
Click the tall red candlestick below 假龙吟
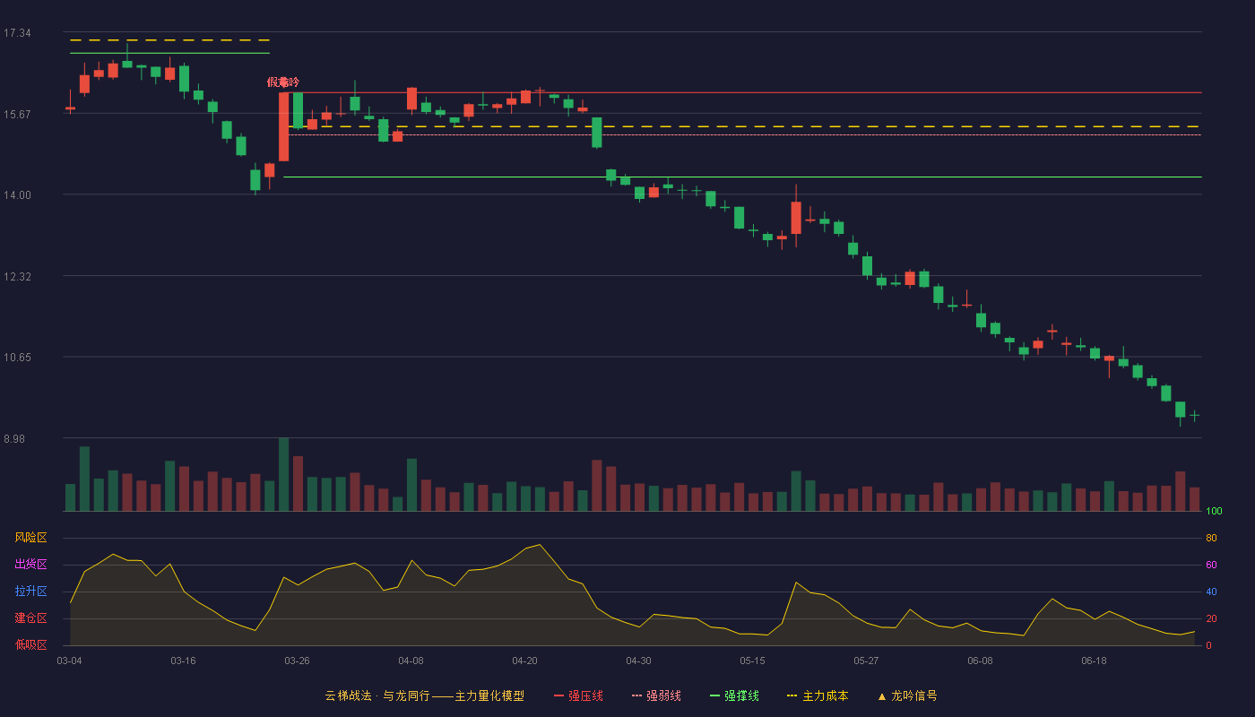(283, 126)
